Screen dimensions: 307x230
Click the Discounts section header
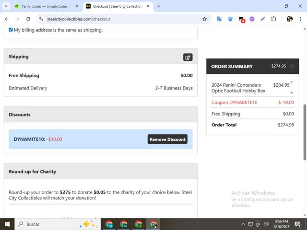[100, 115]
